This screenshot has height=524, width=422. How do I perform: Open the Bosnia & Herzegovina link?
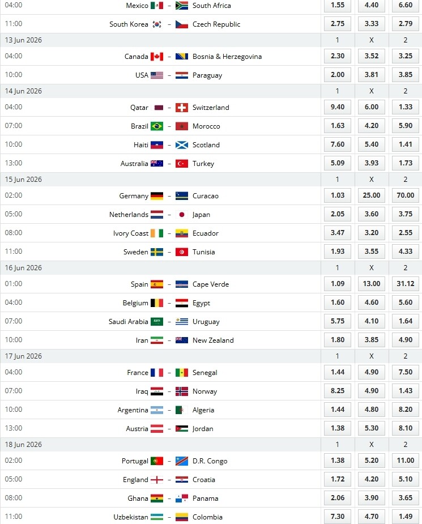227,57
